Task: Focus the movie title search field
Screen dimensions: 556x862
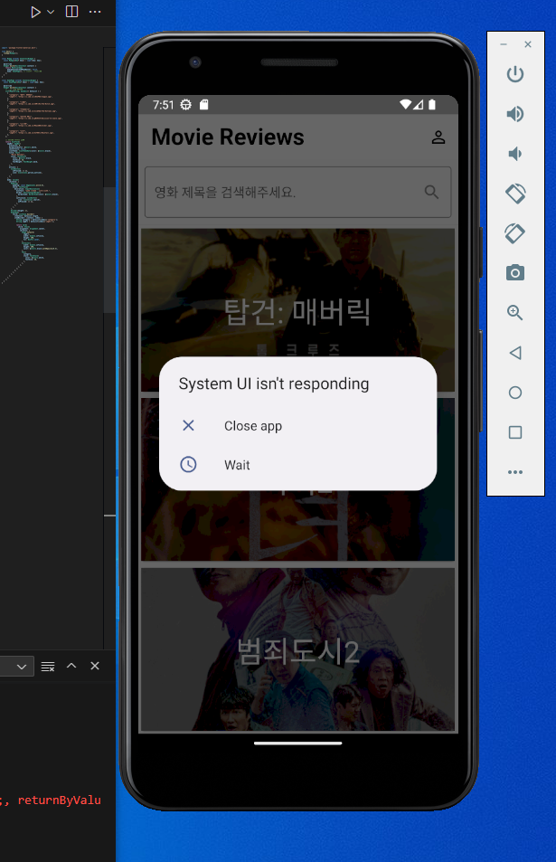Action: point(297,192)
